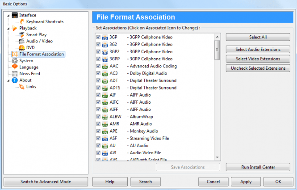Collapse the About tree node

coord(8,80)
